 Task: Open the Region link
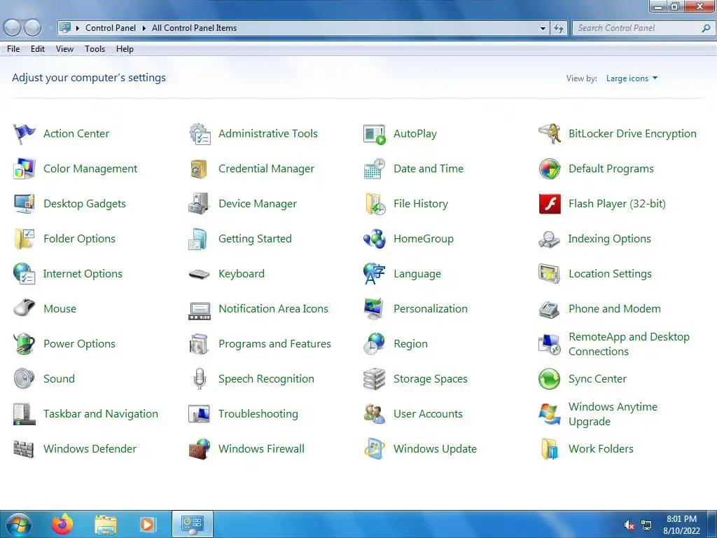tap(410, 343)
